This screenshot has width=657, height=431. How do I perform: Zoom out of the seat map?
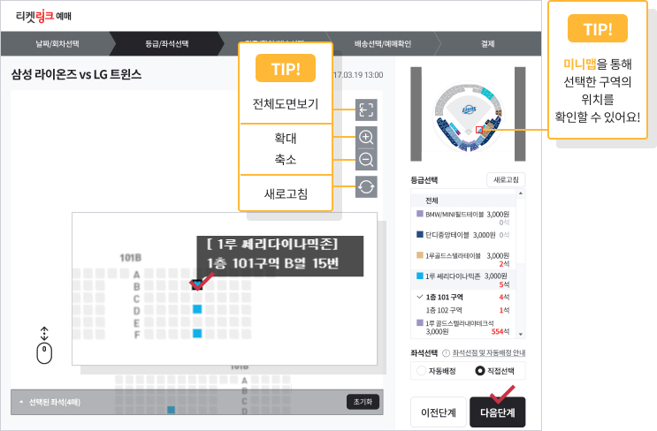[366, 160]
